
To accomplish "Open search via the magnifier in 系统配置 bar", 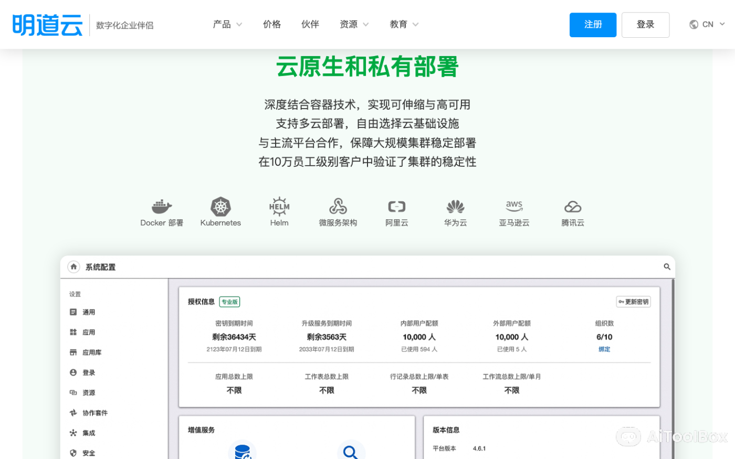I will pos(667,266).
